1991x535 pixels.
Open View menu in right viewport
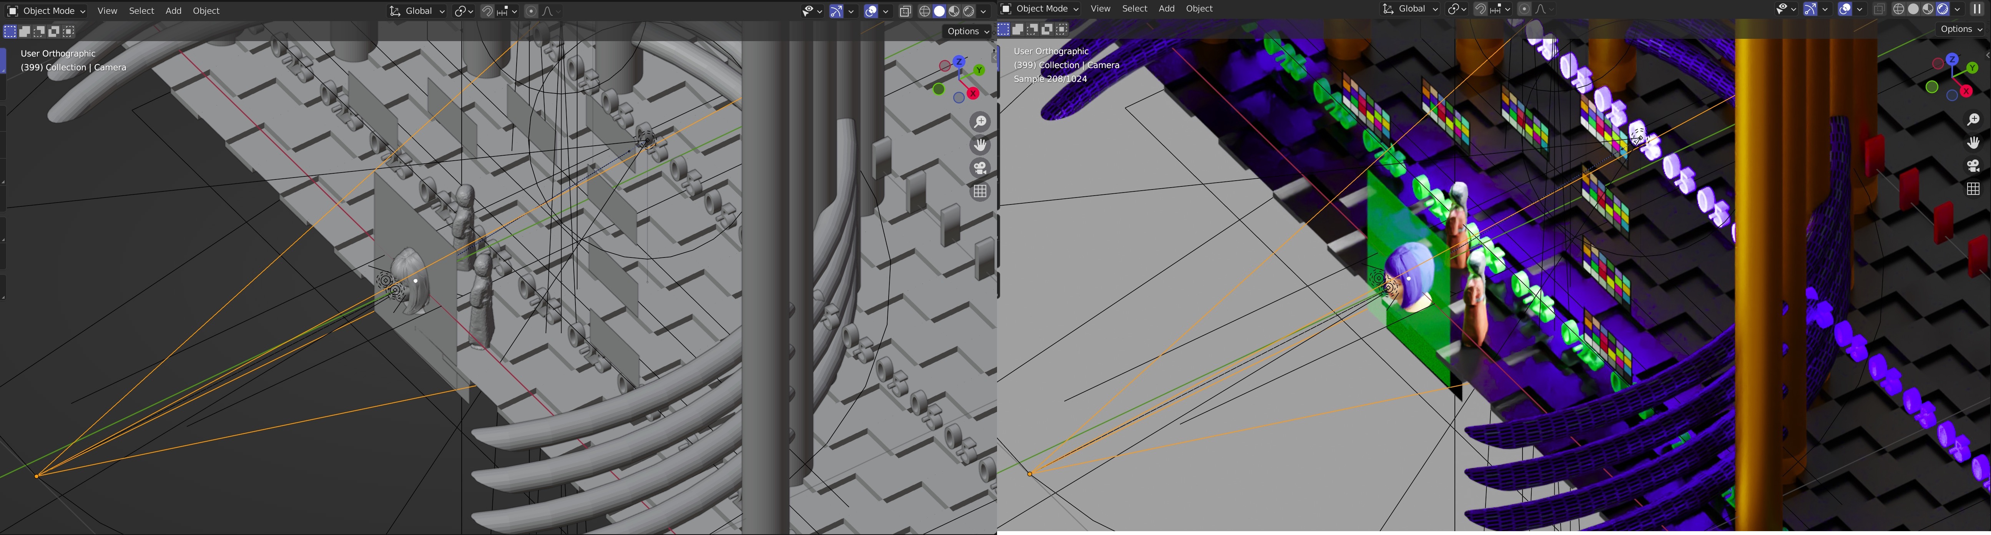1100,8
